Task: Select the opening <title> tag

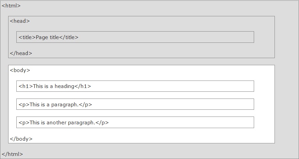Action: point(27,37)
